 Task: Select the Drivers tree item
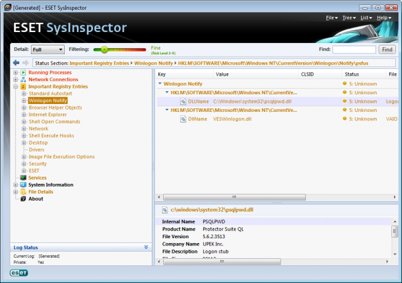[36, 150]
